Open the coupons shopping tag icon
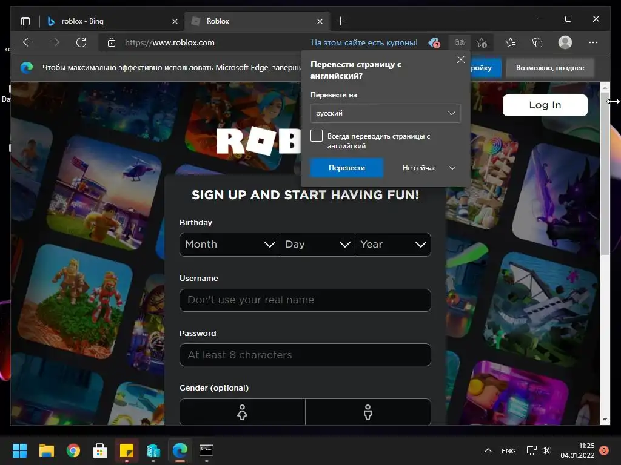Image resolution: width=621 pixels, height=465 pixels. 434,42
